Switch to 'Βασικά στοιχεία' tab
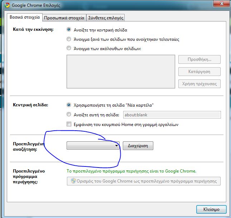Viewport: 231px width, 218px height. [25, 18]
